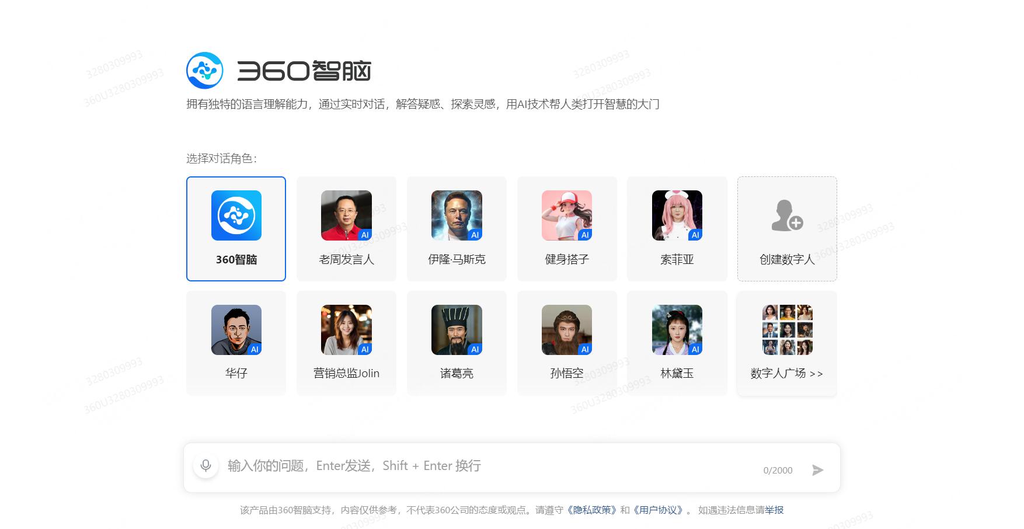
Task: Select the 健身搭子 character card
Action: (566, 228)
